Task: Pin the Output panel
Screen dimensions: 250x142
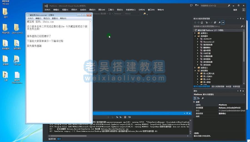Action: [187, 113]
